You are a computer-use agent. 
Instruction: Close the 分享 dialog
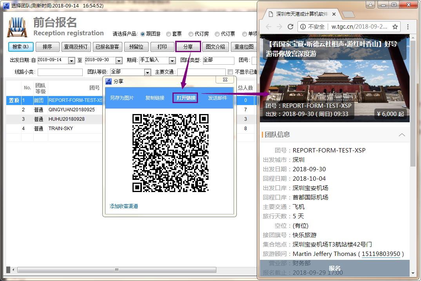[x=225, y=80]
